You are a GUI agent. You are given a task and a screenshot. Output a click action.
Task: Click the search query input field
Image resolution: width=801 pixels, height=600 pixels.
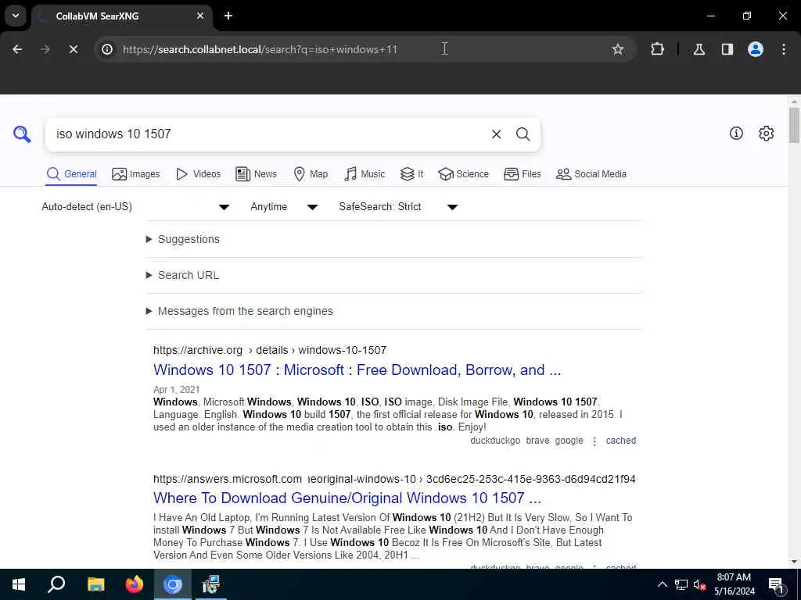(x=268, y=134)
